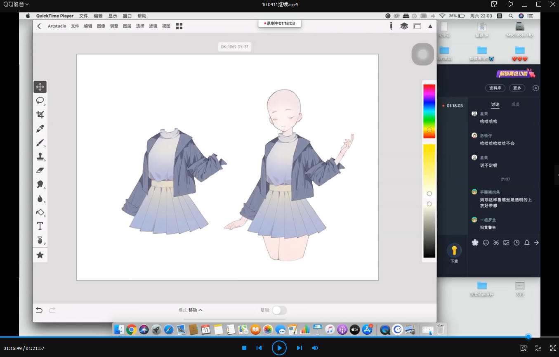Skip to next video in QQ影音
The image size is (559, 357).
(x=300, y=348)
